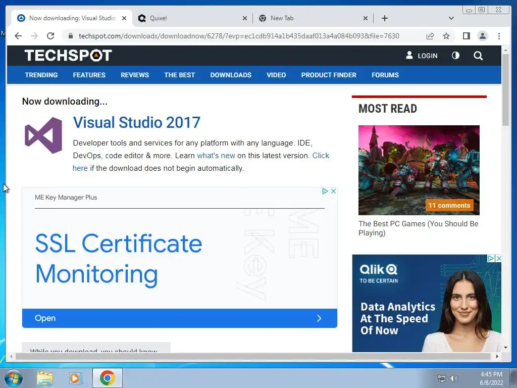Open the Best PC Games thumbnail image
This screenshot has height=388, width=517.
coord(419,170)
